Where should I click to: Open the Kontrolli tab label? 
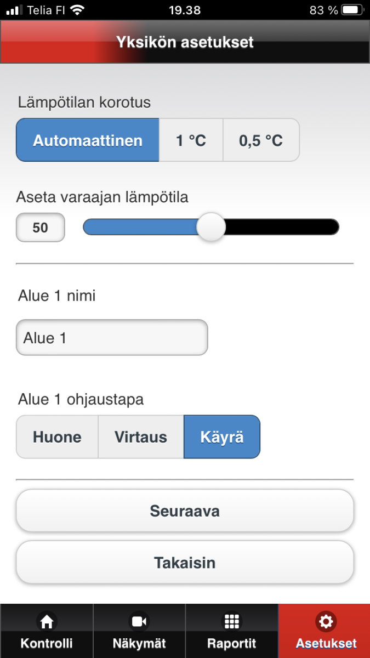tap(47, 643)
